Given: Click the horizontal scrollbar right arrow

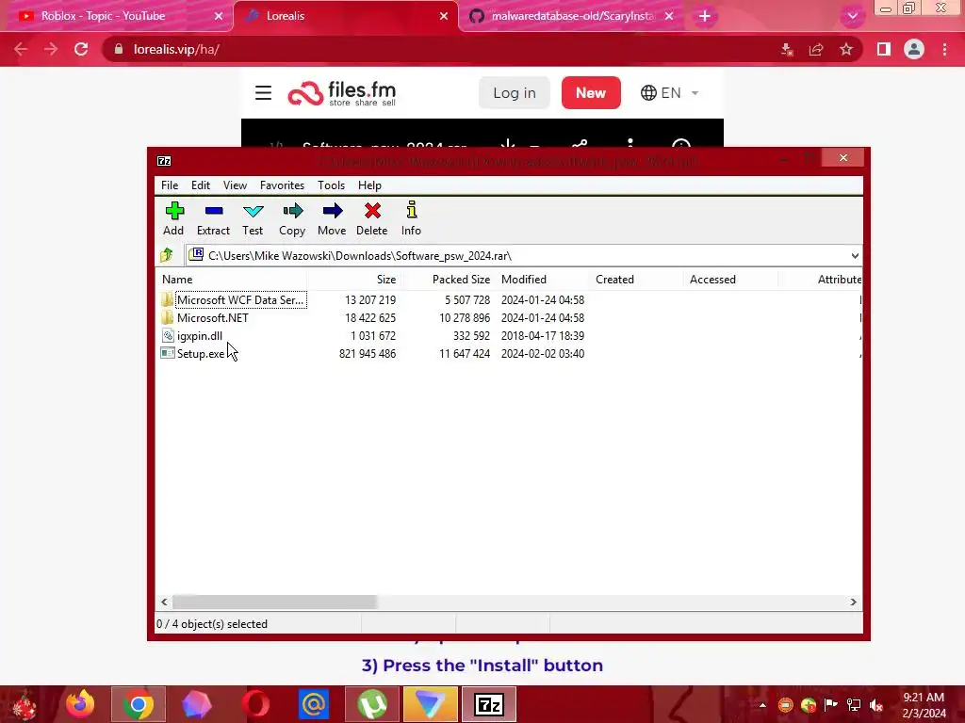Looking at the screenshot, I should 853,602.
